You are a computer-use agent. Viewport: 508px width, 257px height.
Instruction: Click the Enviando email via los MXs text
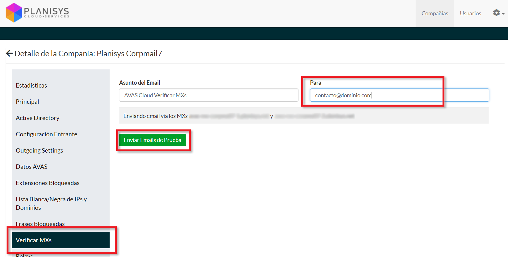(156, 116)
